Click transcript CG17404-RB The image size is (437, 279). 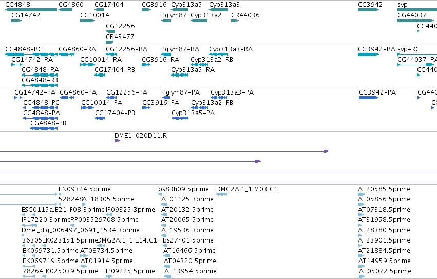(x=115, y=70)
